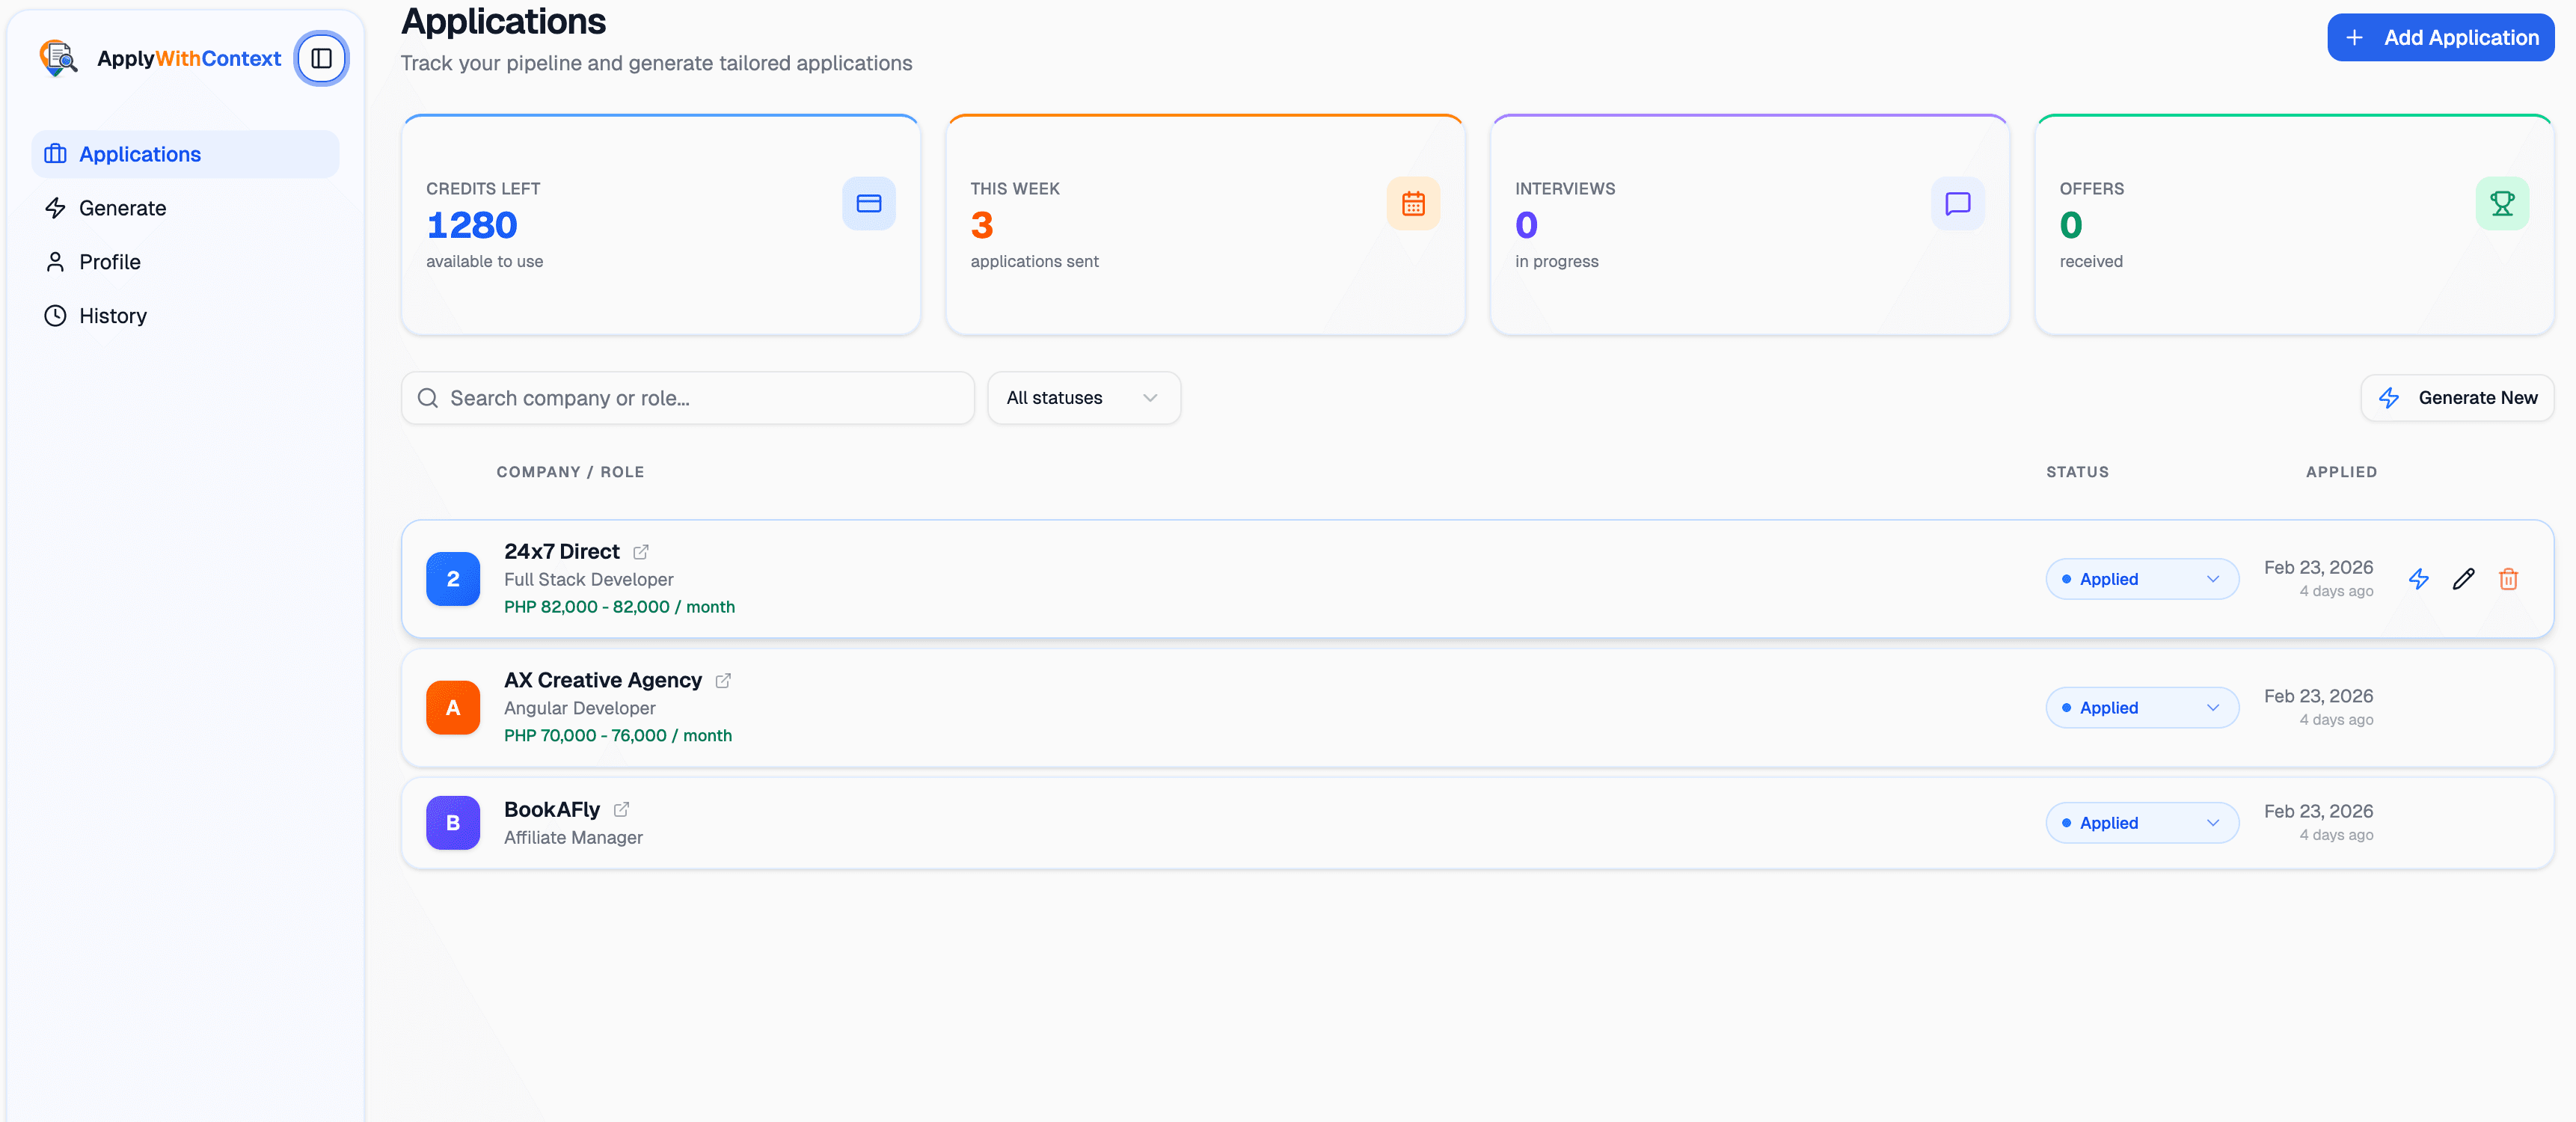
Task: Open the Profile page from the sidebar
Action: pyautogui.click(x=110, y=262)
